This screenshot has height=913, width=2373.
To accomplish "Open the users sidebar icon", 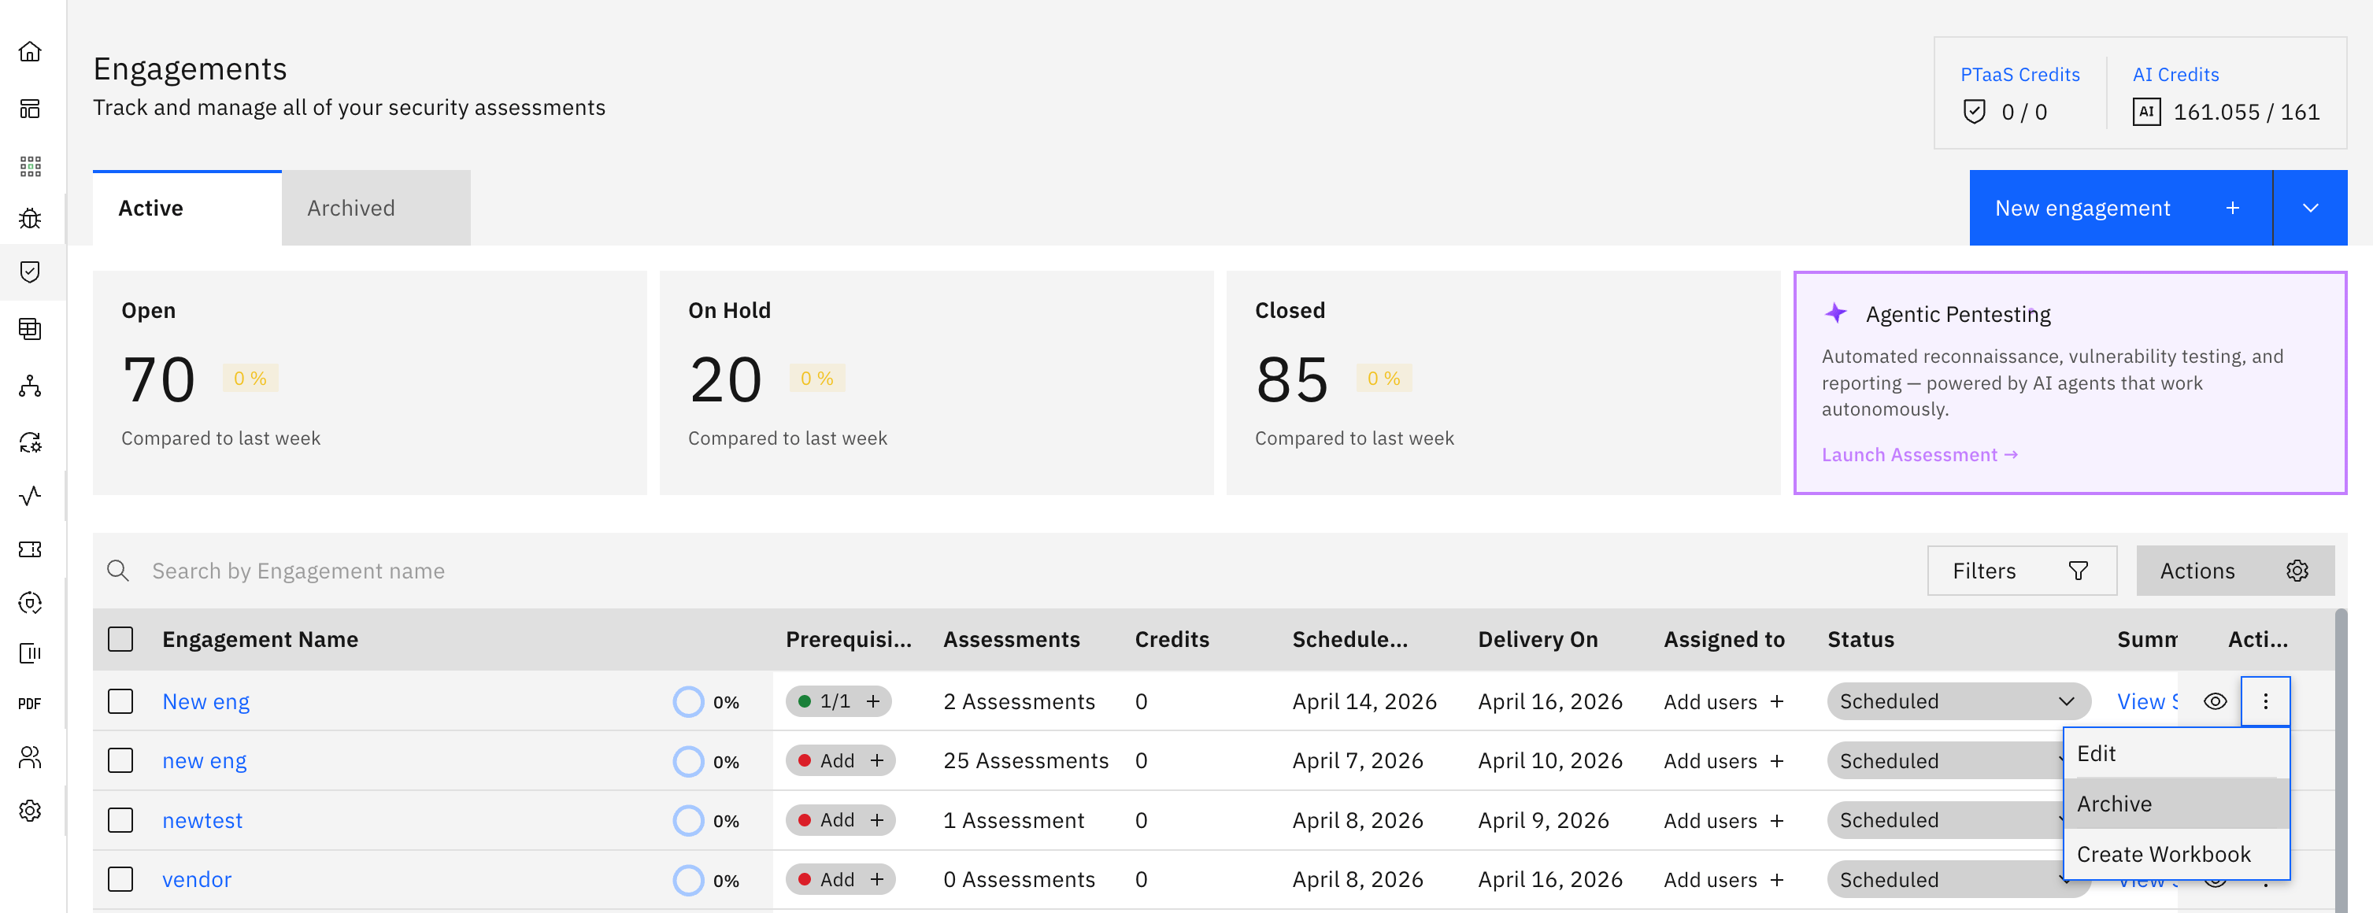I will point(31,757).
